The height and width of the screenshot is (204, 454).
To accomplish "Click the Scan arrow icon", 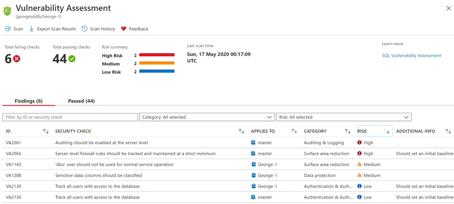I will (8, 29).
